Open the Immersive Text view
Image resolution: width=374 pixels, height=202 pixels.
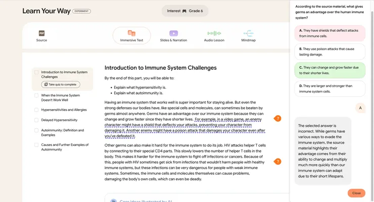[131, 33]
